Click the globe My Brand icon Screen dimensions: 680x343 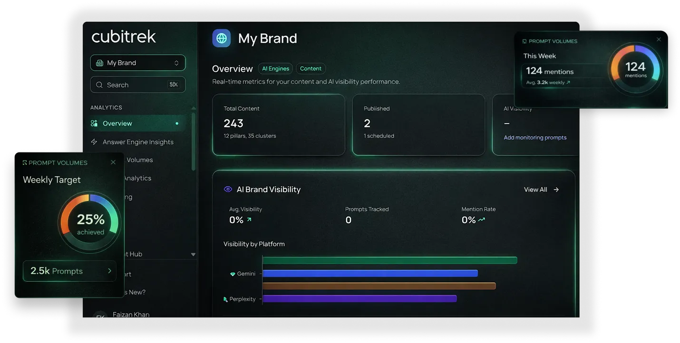click(x=221, y=38)
